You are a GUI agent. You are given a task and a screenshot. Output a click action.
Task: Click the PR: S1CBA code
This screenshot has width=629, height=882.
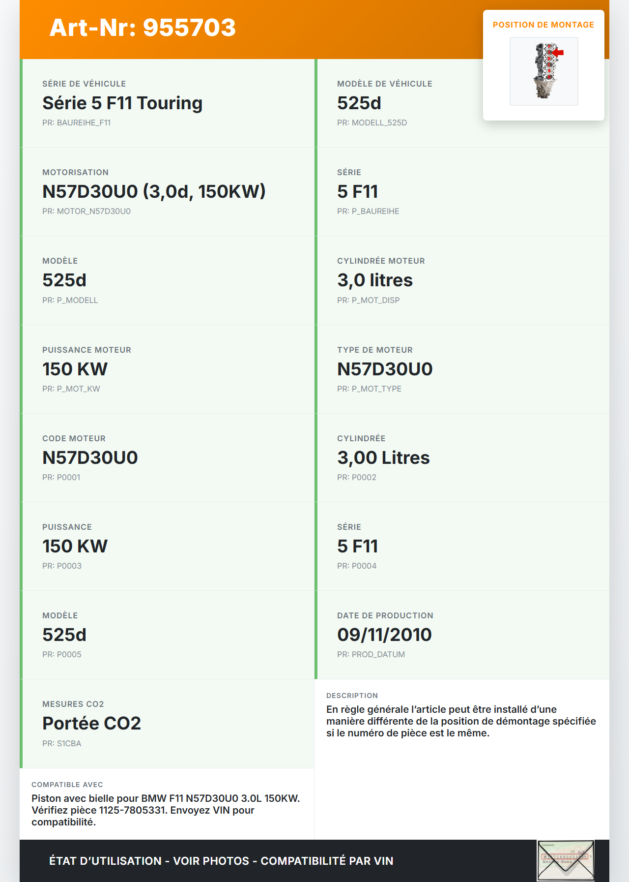pyautogui.click(x=61, y=743)
